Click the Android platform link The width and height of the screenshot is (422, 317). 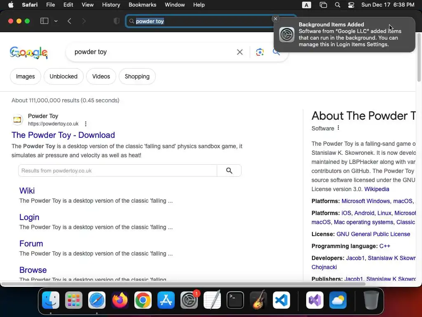coord(364,213)
